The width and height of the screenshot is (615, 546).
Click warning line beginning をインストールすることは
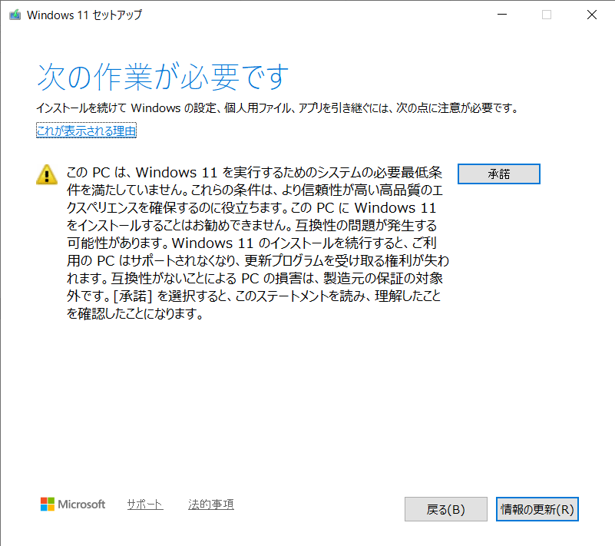[251, 226]
